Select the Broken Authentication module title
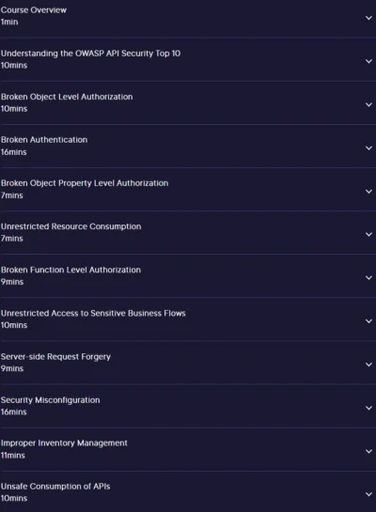 coord(44,140)
